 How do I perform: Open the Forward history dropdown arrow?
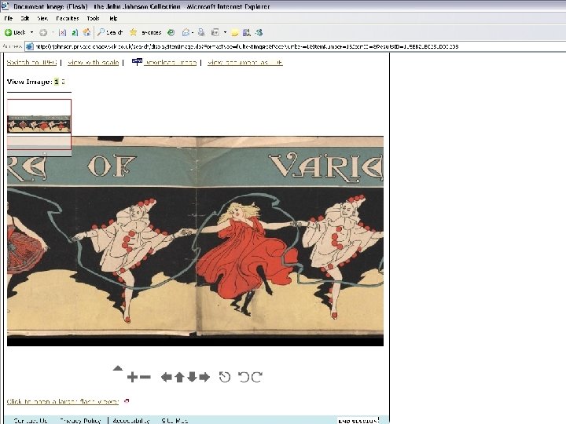point(53,32)
